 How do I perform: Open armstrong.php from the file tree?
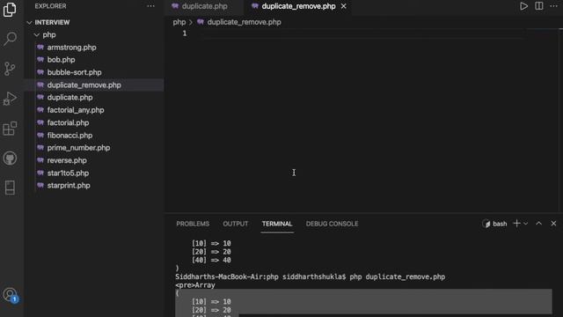tap(72, 48)
